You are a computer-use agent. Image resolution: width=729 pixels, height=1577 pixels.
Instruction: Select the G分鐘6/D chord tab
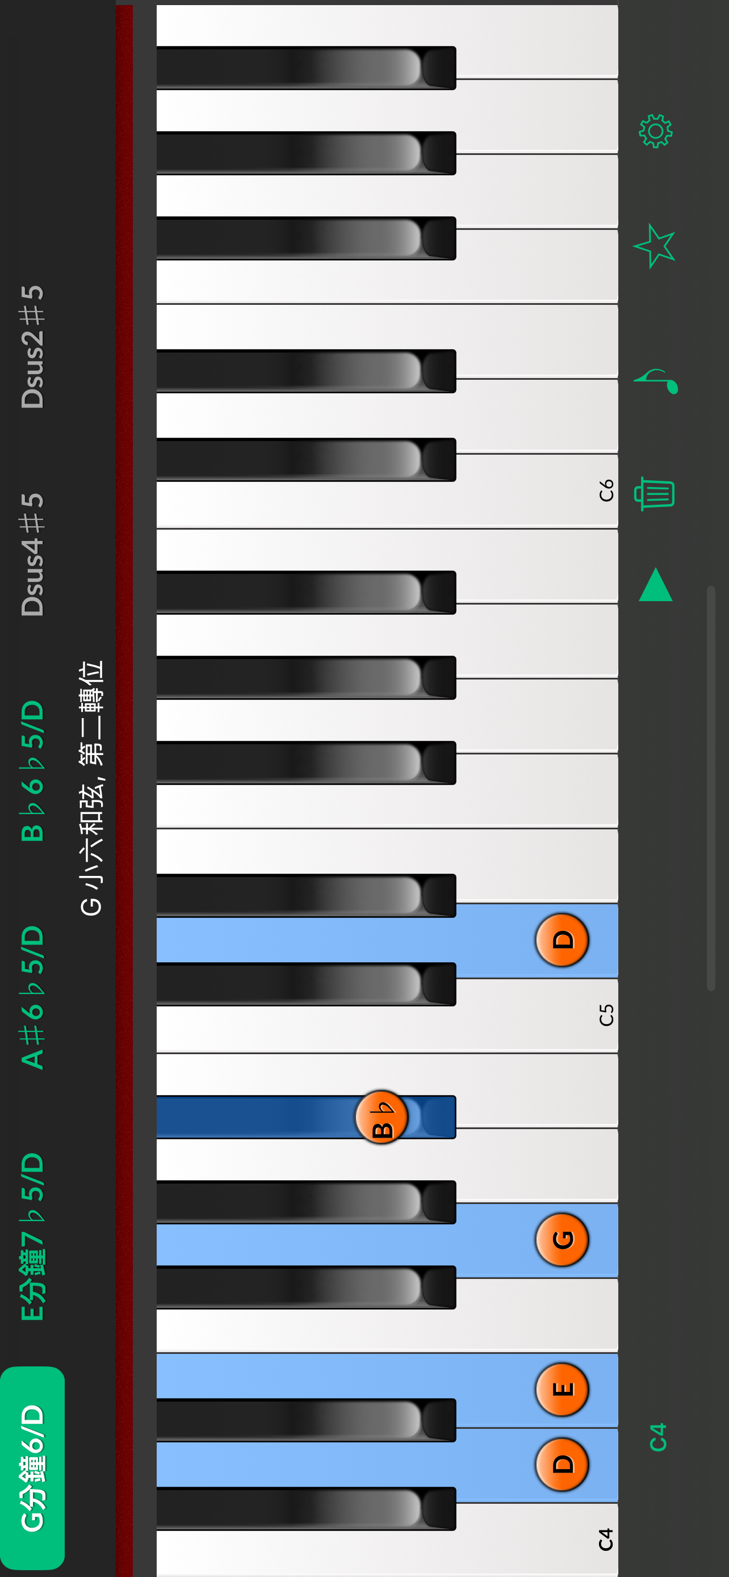tap(32, 1467)
